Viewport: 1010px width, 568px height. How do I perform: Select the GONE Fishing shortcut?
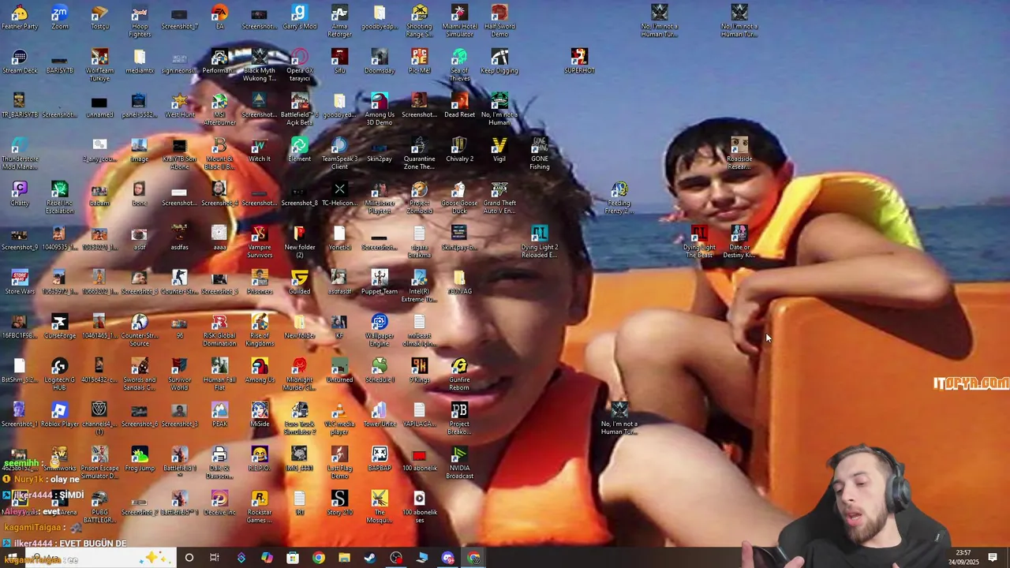click(x=540, y=153)
